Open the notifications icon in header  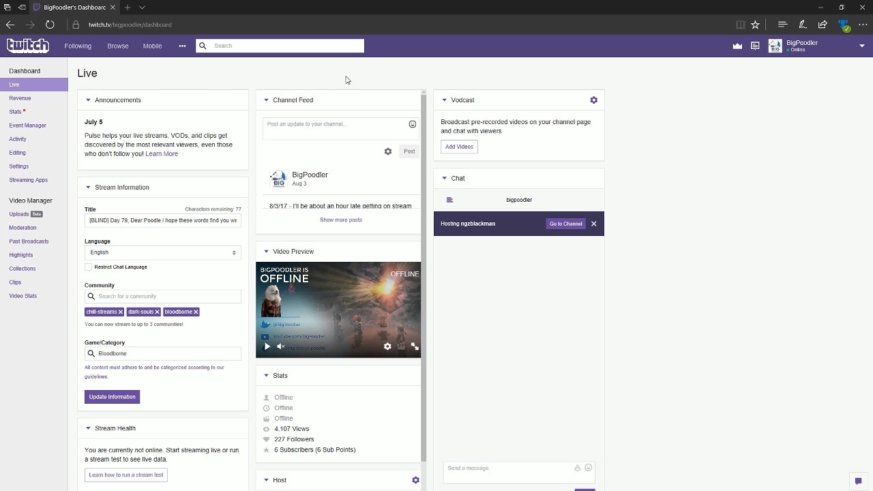[755, 46]
